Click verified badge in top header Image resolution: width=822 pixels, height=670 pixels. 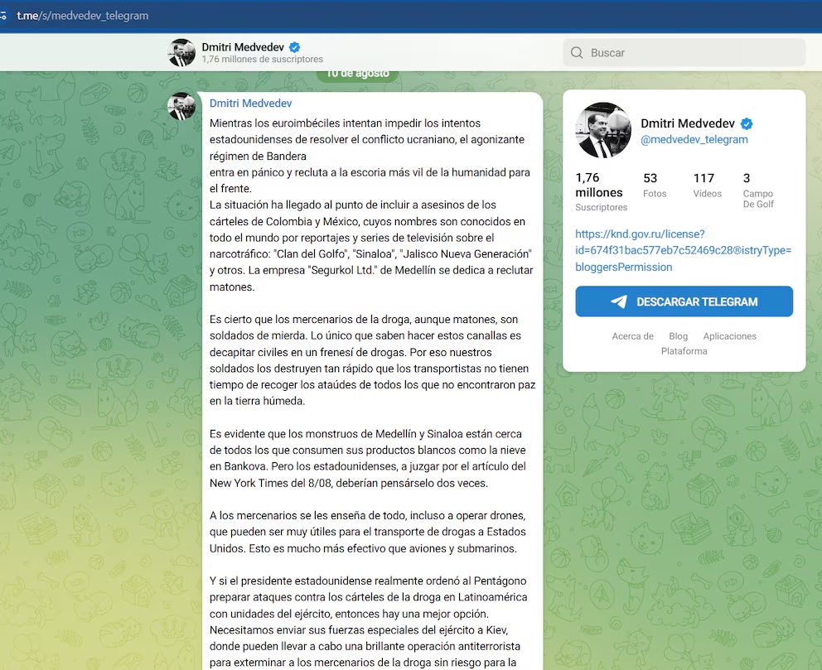point(294,47)
